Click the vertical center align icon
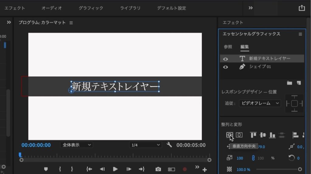 pos(230,135)
